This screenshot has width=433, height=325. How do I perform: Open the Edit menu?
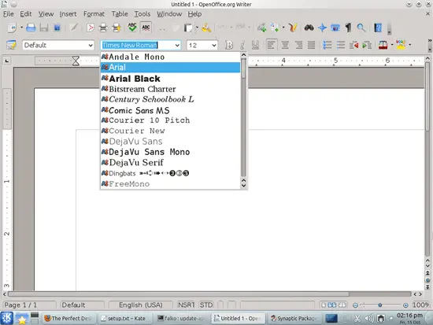26,14
